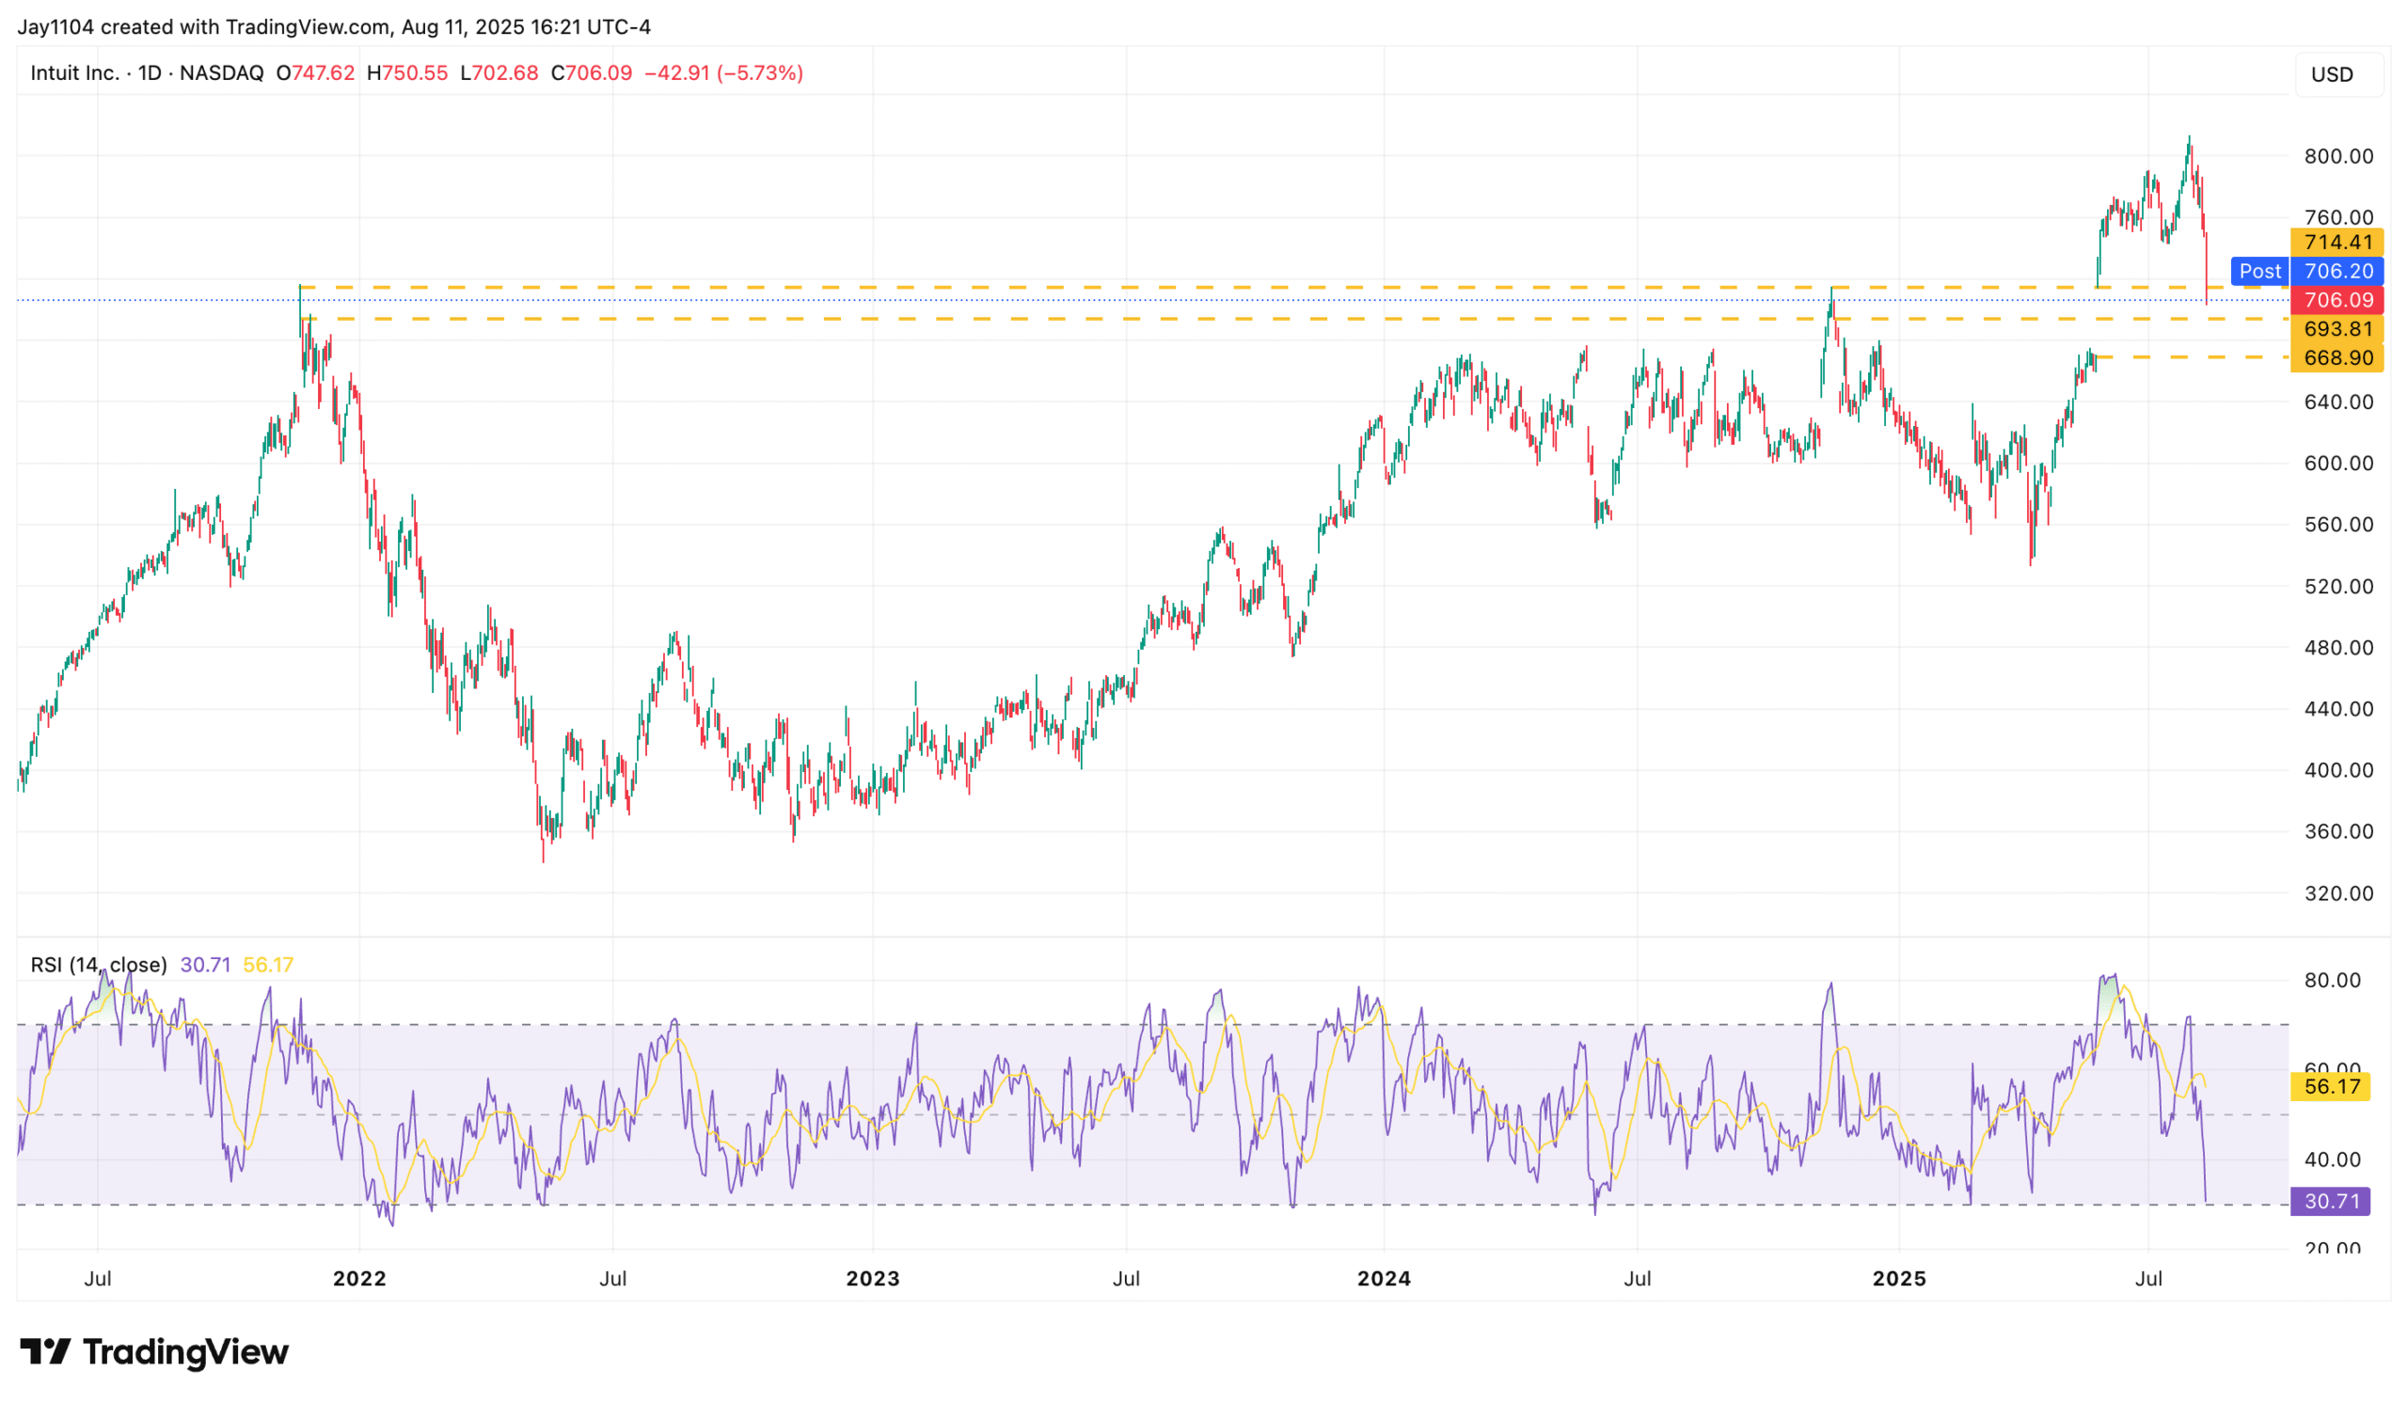
Task: Click the RSI (14, close) indicator legend
Action: [99, 965]
